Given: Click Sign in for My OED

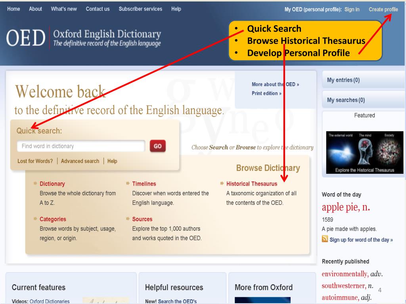Looking at the screenshot, I should 352,9.
